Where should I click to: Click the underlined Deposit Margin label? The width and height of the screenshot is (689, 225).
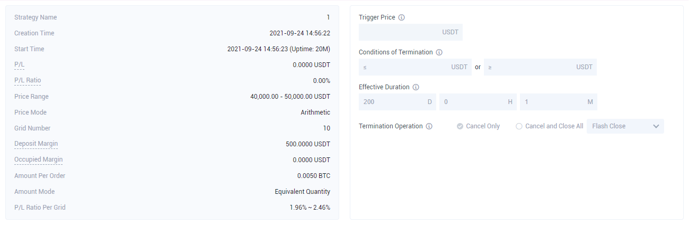[x=36, y=144]
